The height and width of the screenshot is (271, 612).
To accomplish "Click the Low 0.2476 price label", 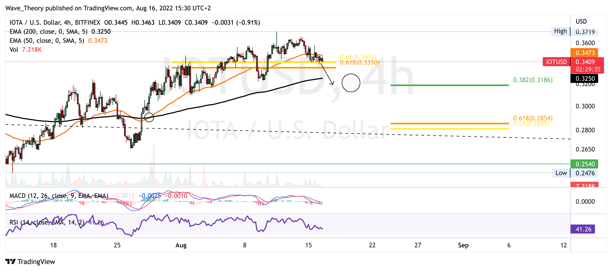I will tap(575, 173).
